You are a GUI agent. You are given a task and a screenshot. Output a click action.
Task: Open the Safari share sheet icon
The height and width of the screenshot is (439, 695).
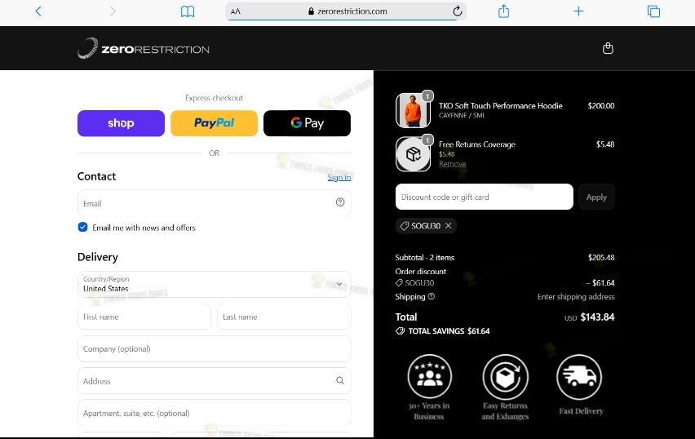point(503,11)
